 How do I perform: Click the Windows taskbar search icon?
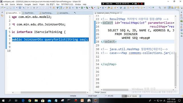[10, 100]
